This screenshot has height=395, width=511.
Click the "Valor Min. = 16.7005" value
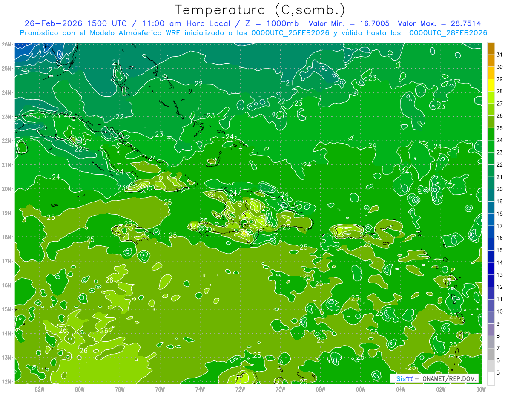(x=349, y=23)
